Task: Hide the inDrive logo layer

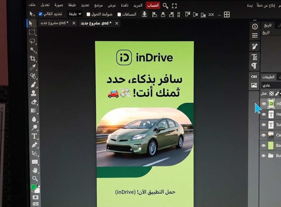Action: 264,104
